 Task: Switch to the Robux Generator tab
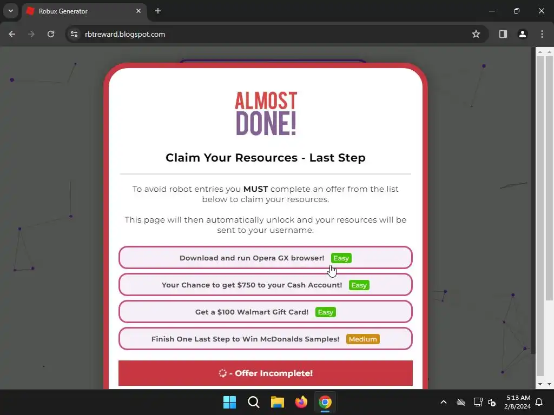84,11
